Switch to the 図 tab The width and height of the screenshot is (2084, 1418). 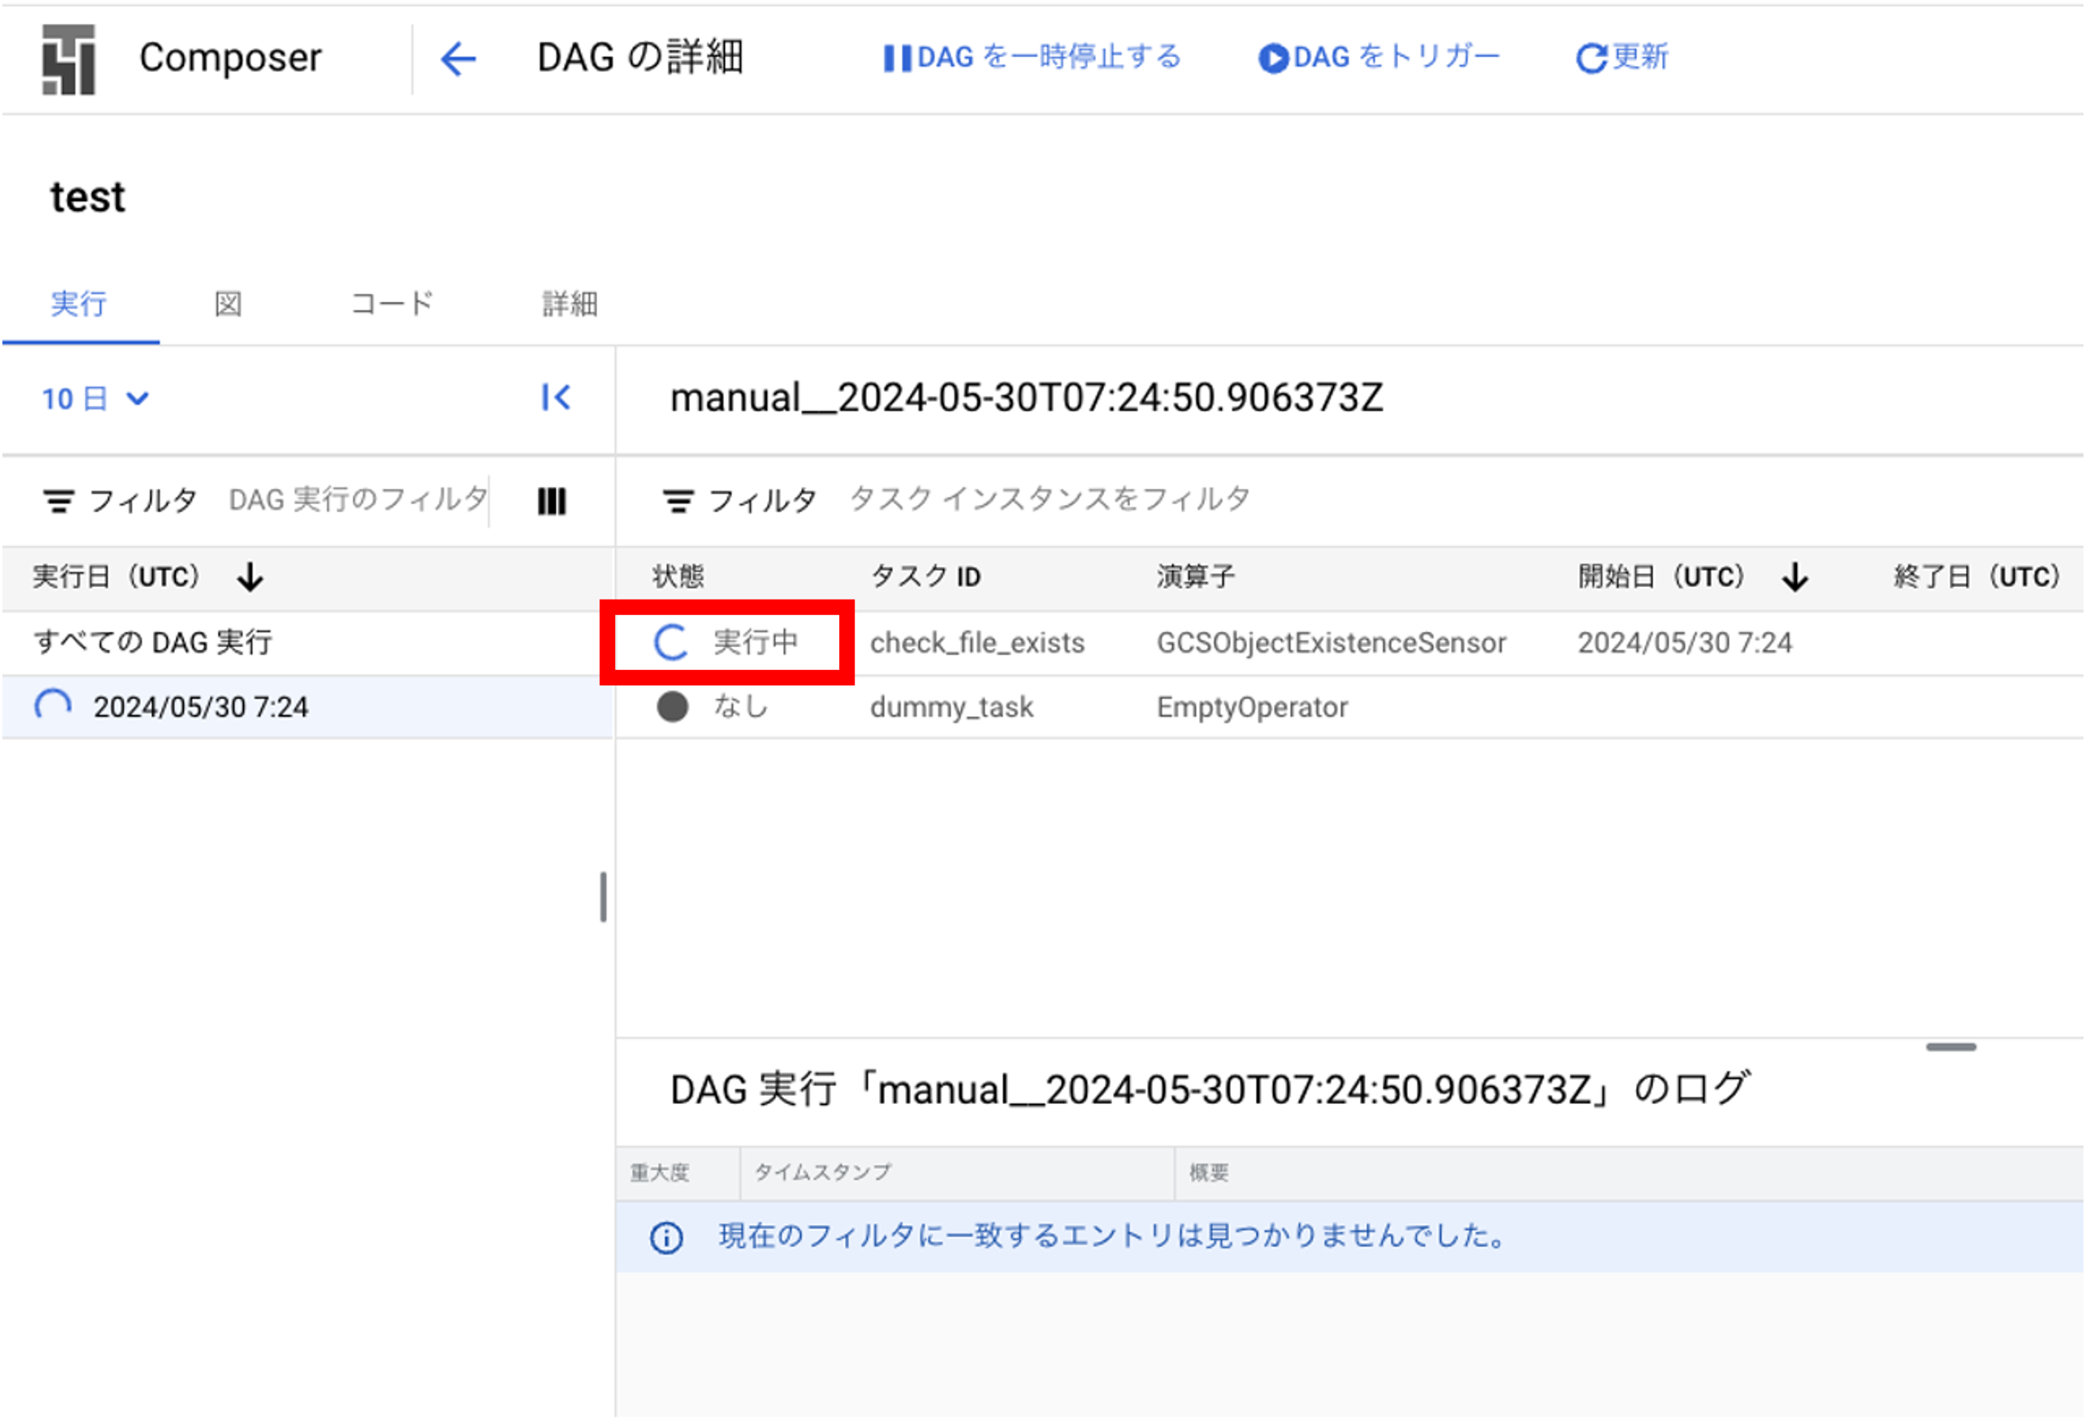click(227, 304)
